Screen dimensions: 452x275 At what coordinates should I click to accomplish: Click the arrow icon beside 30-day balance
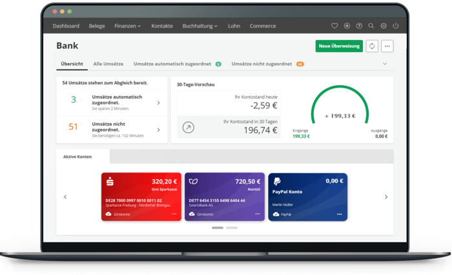(189, 128)
